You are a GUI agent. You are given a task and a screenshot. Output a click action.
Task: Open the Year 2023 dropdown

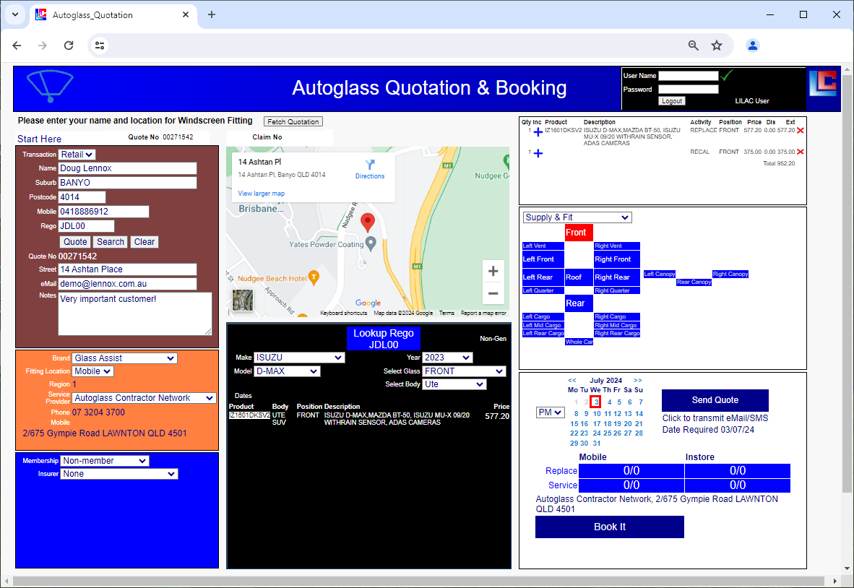click(447, 358)
